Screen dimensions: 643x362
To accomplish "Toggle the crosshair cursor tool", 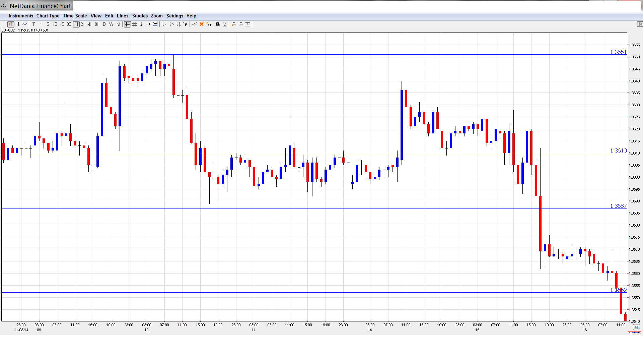I will point(127,24).
